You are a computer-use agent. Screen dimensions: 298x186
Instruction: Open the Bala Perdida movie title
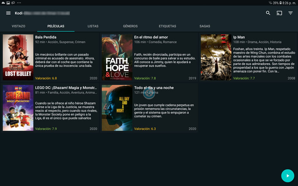tap(46, 37)
